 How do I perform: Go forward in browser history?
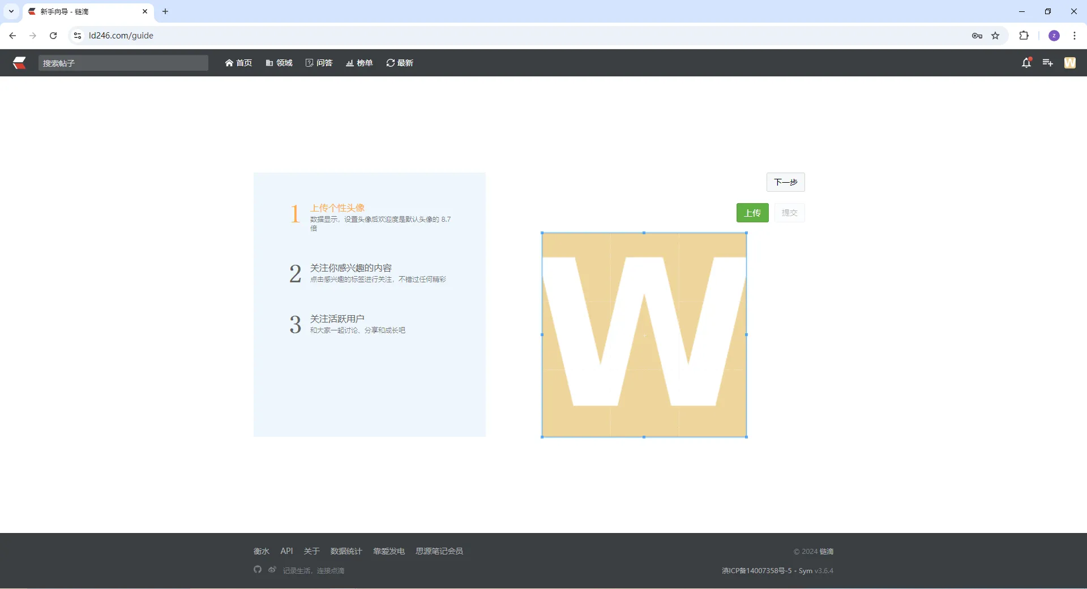(33, 36)
